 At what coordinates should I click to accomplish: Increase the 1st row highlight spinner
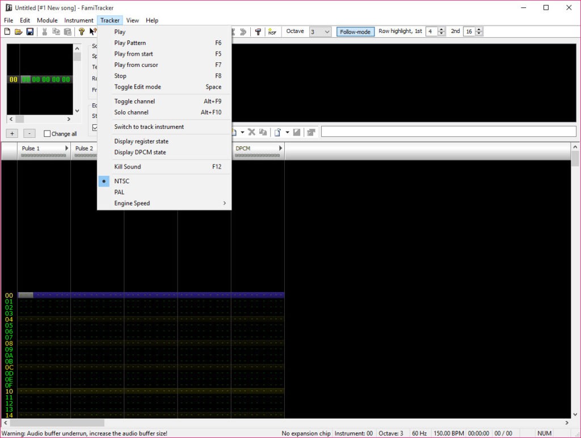coord(441,30)
